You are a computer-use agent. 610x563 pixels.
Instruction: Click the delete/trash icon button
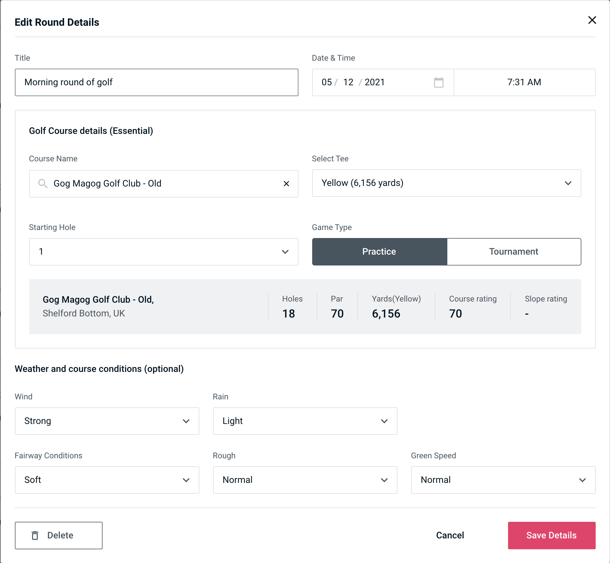click(x=36, y=535)
